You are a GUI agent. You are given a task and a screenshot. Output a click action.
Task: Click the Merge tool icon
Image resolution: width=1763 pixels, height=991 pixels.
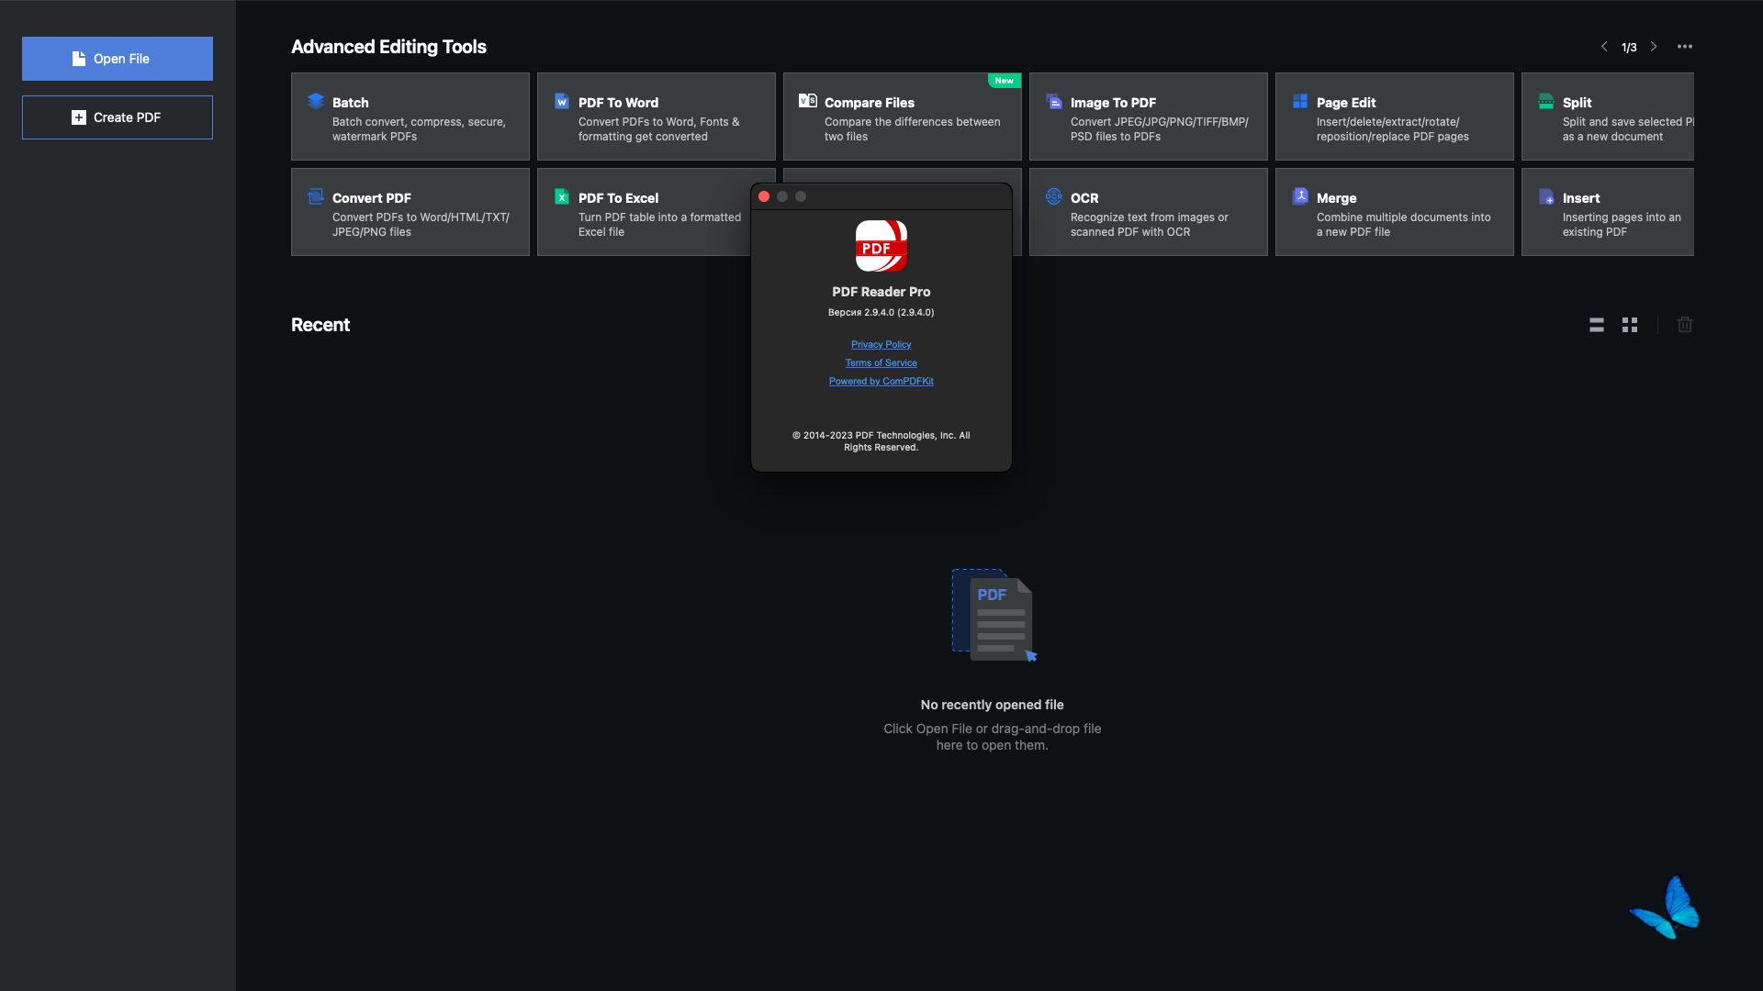(1300, 196)
